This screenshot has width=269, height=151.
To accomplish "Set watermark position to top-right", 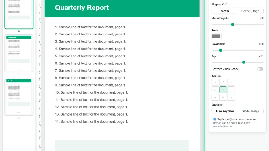I will pyautogui.click(x=231, y=82).
